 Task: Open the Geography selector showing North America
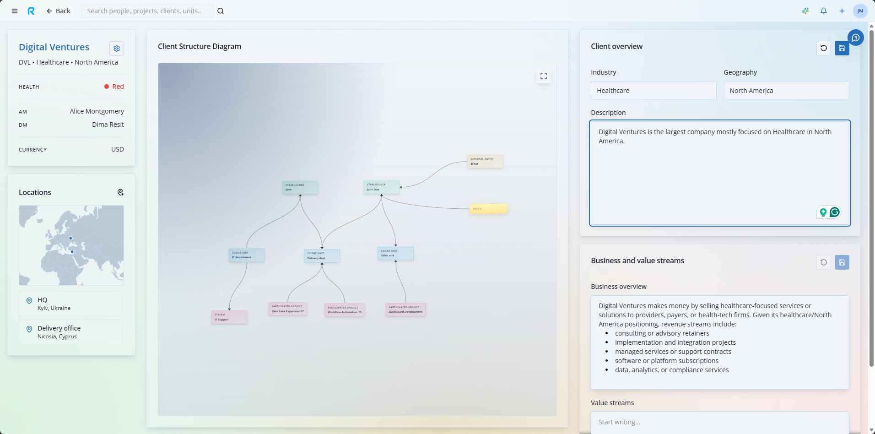tap(785, 90)
